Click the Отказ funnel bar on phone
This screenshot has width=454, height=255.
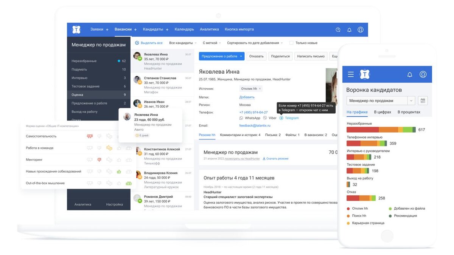tap(361, 198)
